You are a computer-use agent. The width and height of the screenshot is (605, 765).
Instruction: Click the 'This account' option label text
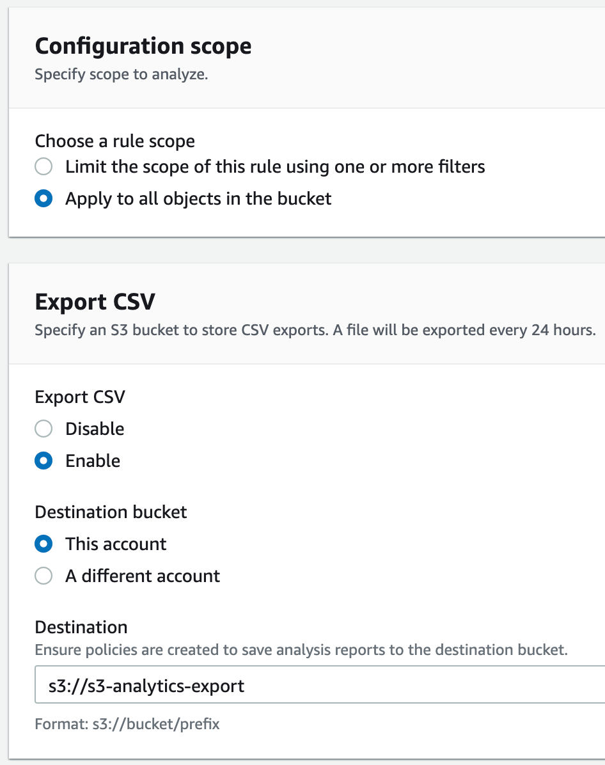point(116,544)
